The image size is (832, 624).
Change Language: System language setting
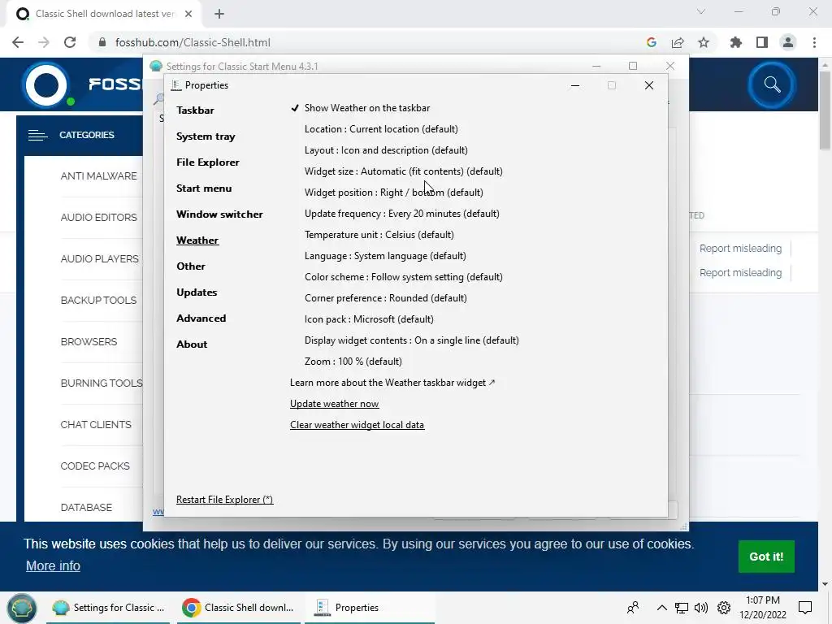click(385, 256)
